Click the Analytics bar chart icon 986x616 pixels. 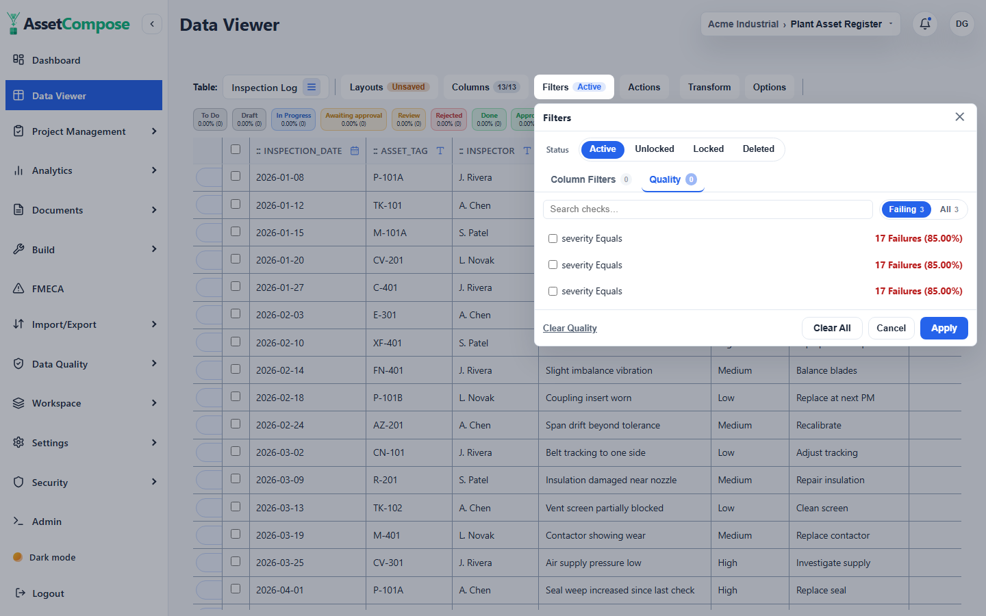18,170
